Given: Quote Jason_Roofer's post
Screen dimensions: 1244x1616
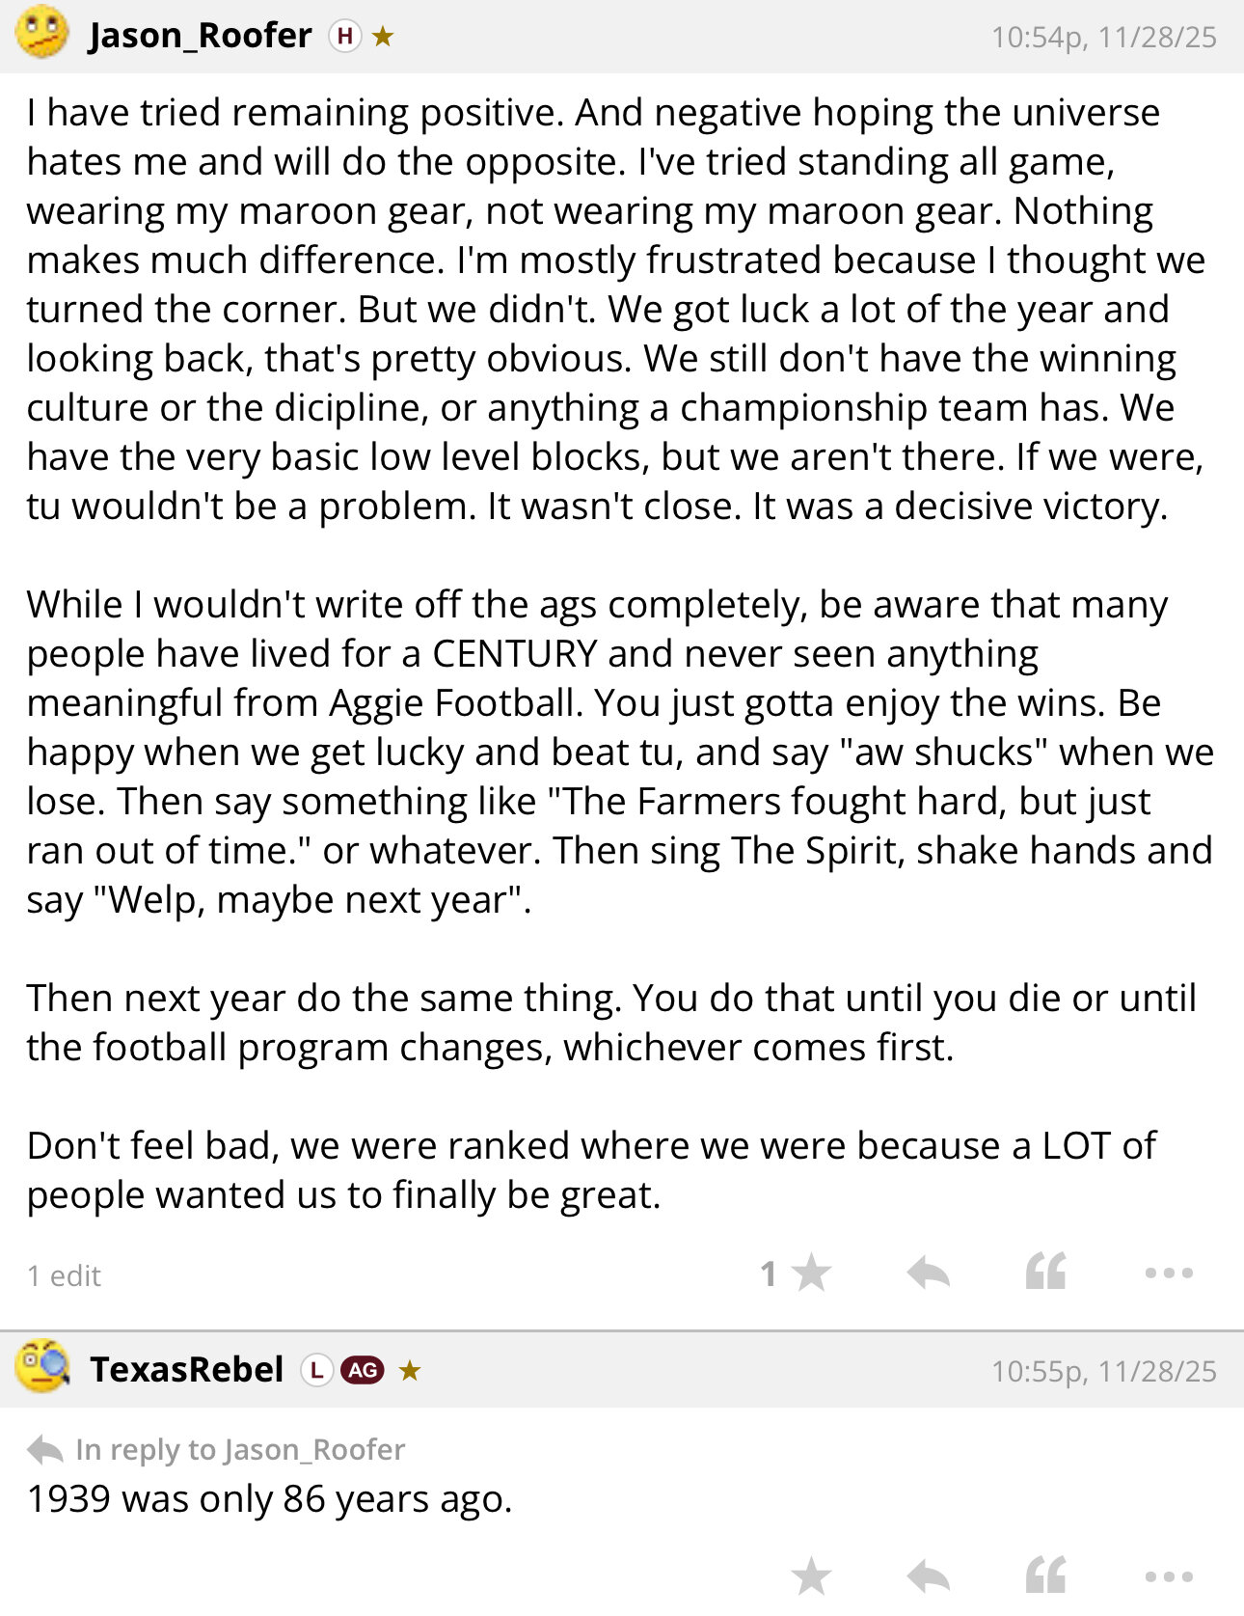Looking at the screenshot, I should [1046, 1274].
